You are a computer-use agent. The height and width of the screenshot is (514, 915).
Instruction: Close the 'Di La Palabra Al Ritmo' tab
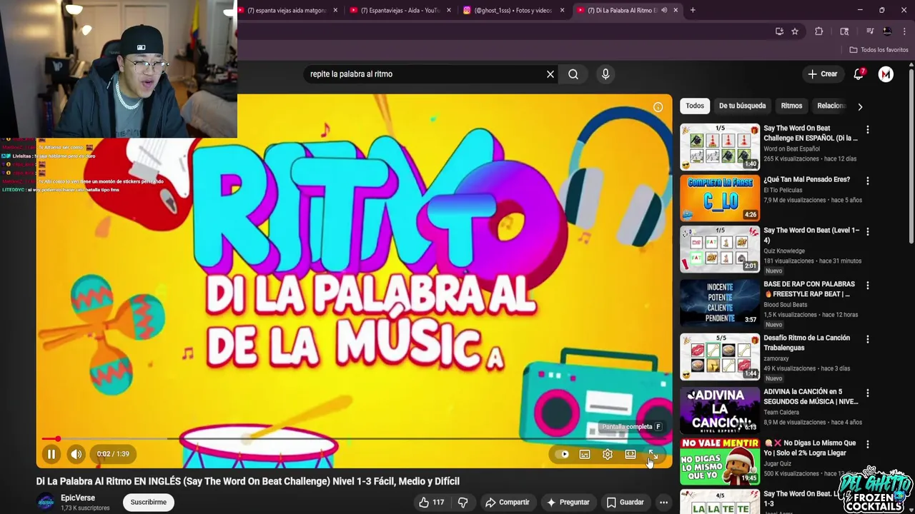[676, 10]
